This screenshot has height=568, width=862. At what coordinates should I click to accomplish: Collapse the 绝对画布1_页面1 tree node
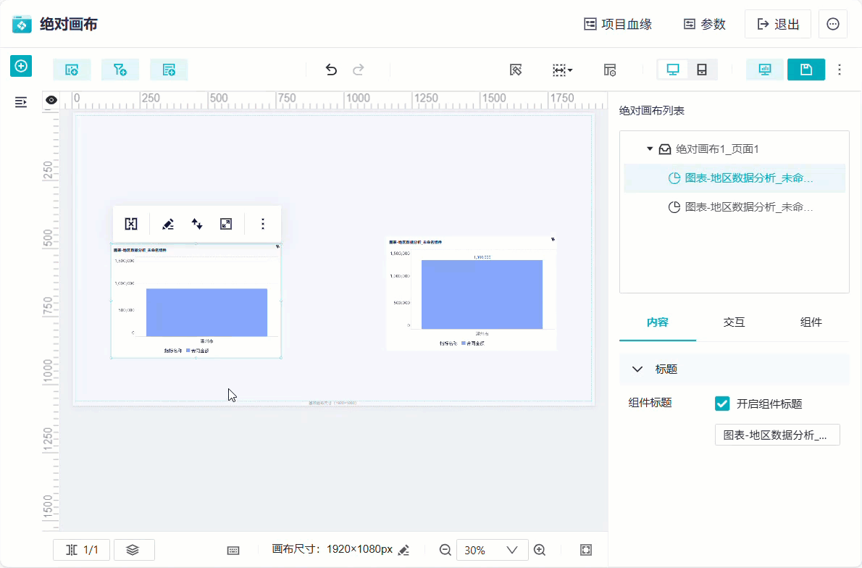650,148
